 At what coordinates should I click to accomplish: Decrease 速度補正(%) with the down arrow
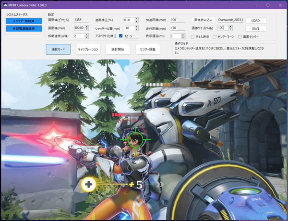[137, 21]
